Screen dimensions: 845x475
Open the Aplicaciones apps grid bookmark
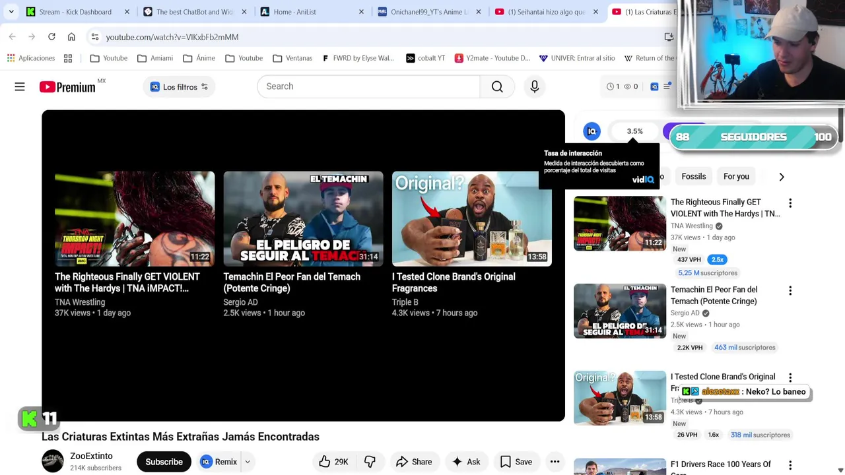coord(31,58)
